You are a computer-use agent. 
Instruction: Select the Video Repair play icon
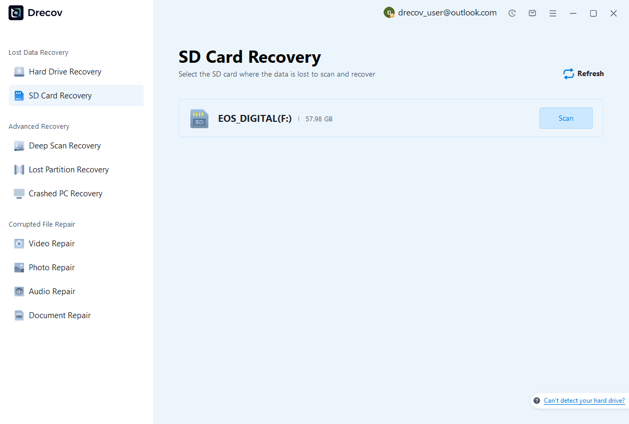click(19, 243)
